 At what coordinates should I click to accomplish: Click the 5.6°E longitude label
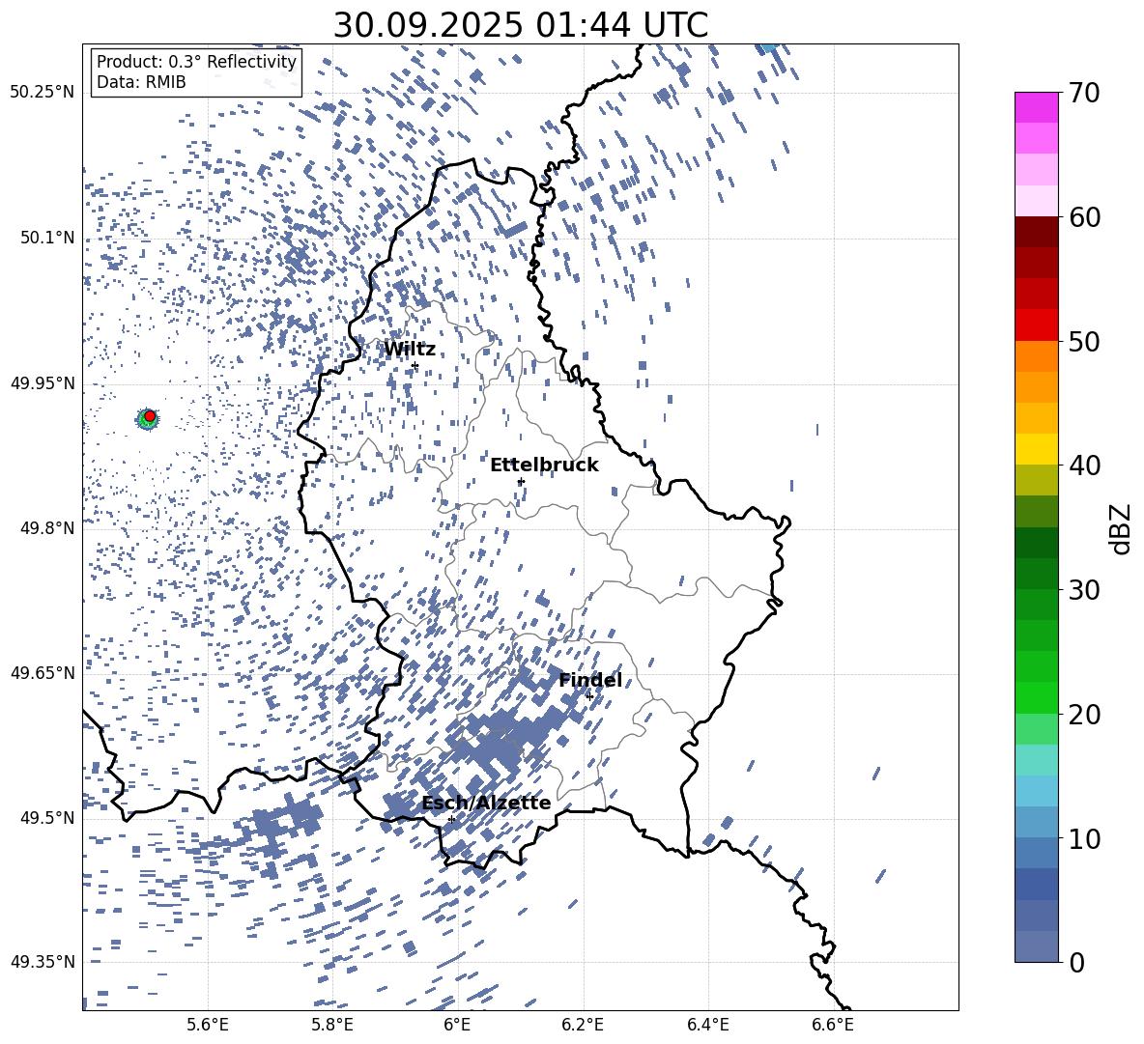point(208,1025)
